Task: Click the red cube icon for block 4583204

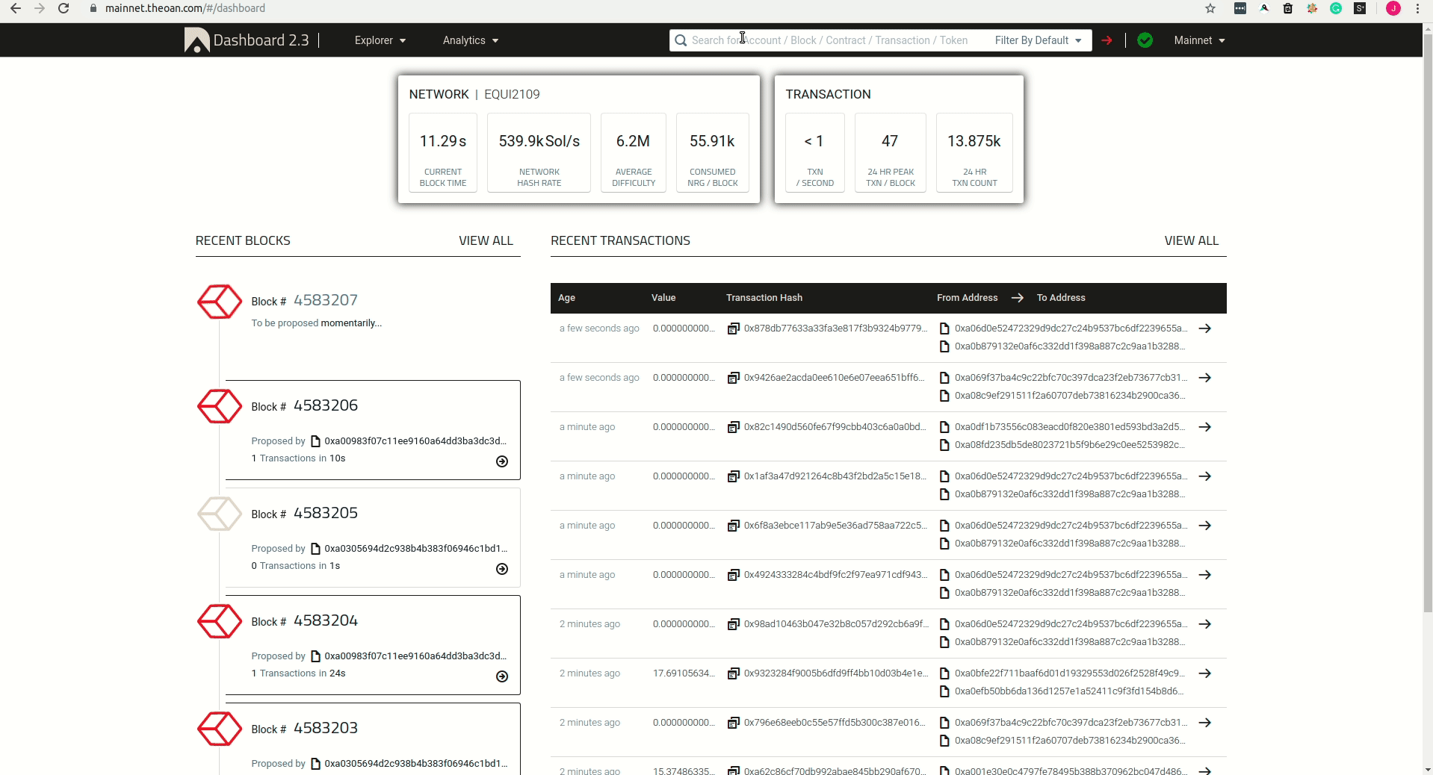Action: 219,621
